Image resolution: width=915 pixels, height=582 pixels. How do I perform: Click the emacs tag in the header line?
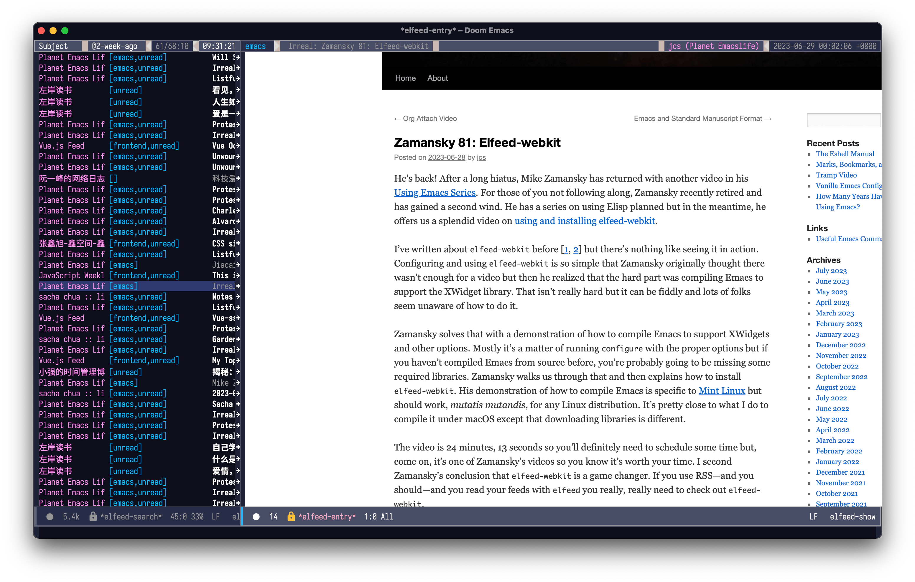(255, 46)
